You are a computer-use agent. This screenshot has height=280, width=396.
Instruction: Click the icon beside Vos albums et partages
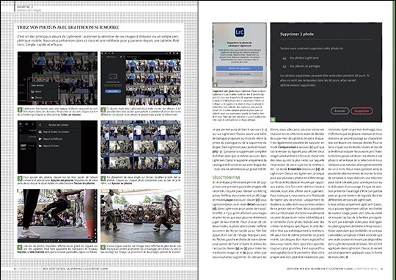pyautogui.click(x=285, y=66)
